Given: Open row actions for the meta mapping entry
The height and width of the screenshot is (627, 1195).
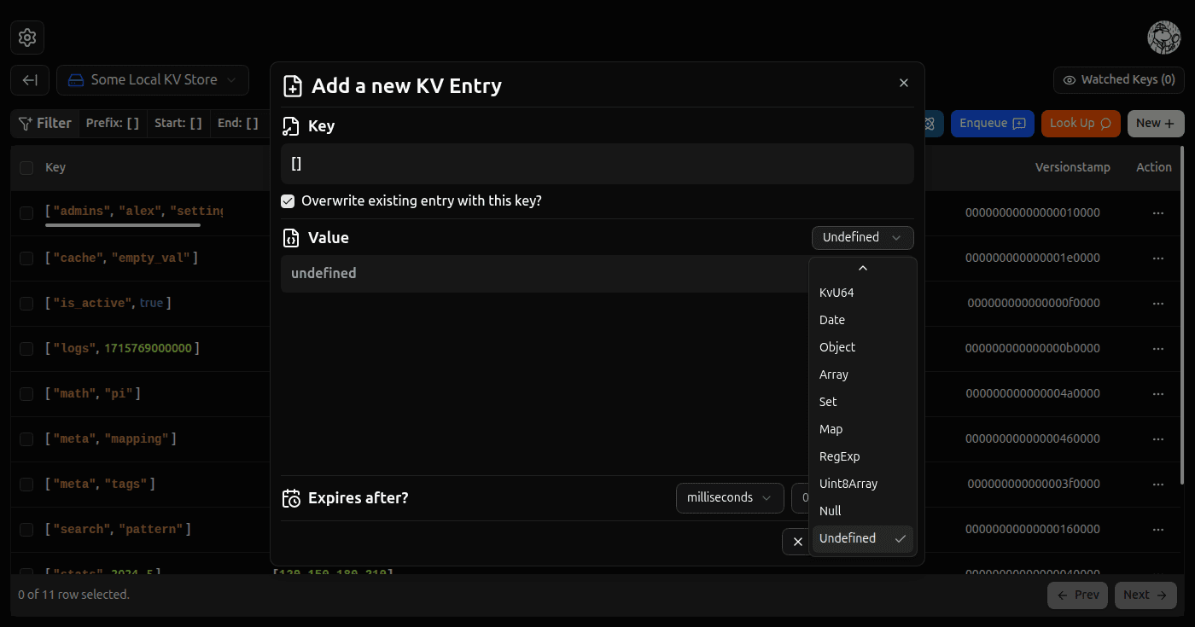Looking at the screenshot, I should 1158,438.
